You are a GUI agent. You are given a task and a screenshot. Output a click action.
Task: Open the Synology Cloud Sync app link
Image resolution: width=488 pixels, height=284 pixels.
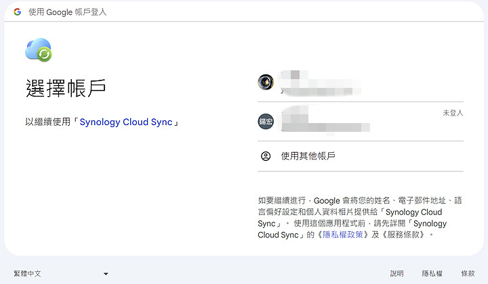coord(126,122)
